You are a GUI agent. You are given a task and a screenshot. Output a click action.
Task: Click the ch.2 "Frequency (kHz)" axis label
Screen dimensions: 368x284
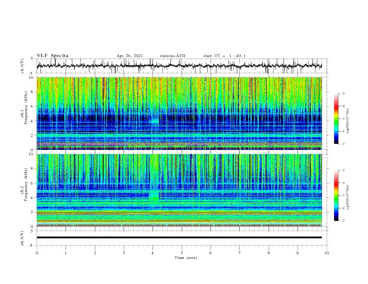(26, 184)
